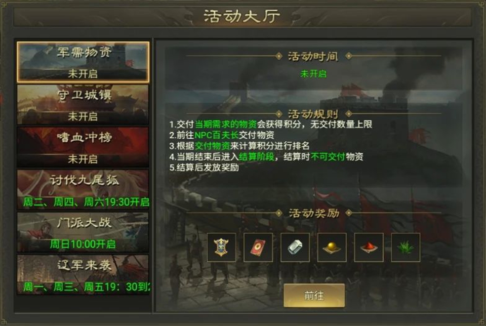Select the red powder pile reward icon
This screenshot has height=326, width=486.
pos(369,247)
